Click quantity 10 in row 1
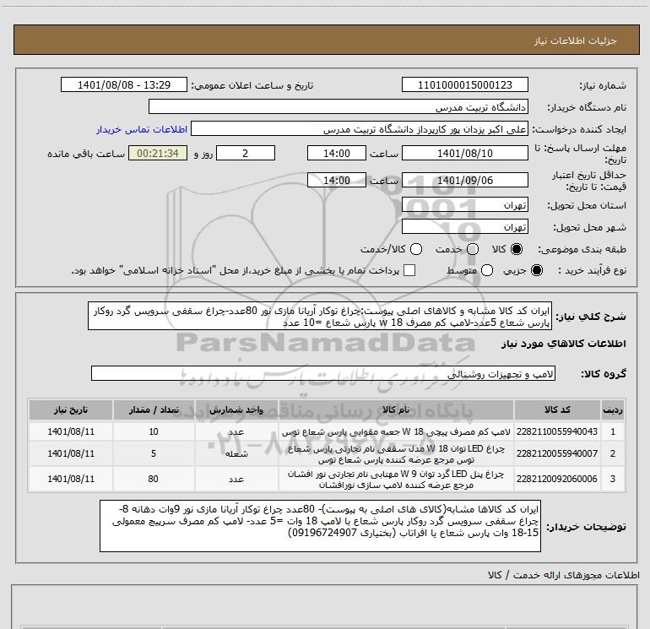 click(154, 431)
